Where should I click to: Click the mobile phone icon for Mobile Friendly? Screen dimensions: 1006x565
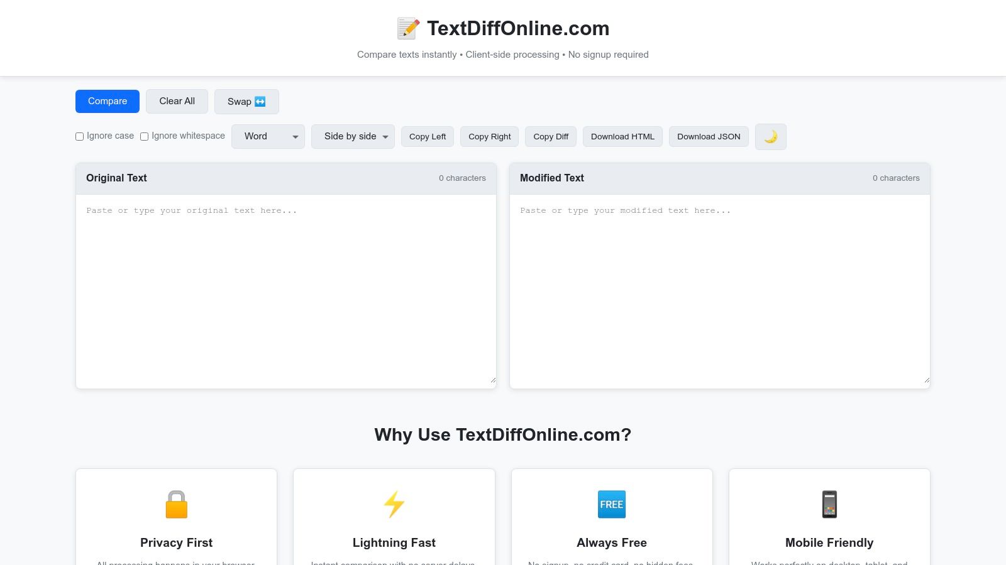[829, 503]
